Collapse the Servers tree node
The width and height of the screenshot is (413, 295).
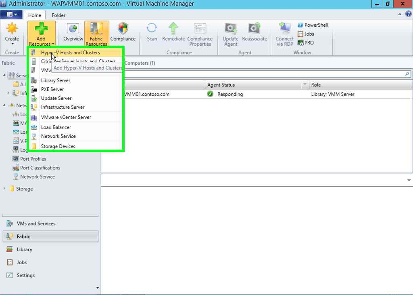tap(4, 75)
